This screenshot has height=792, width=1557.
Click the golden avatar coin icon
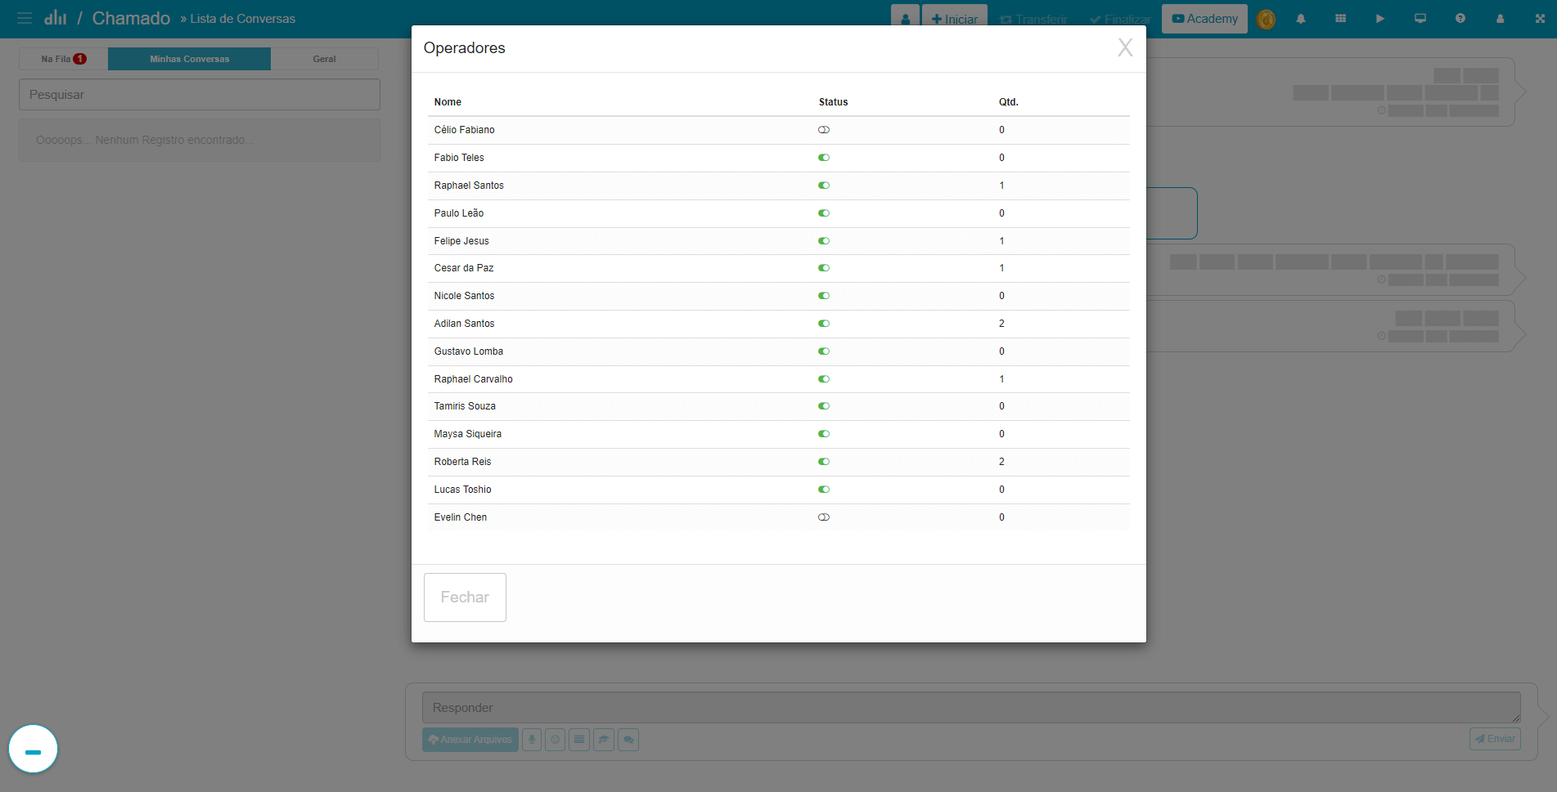click(x=1266, y=19)
